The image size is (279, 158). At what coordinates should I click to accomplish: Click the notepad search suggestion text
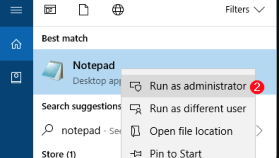point(81,131)
